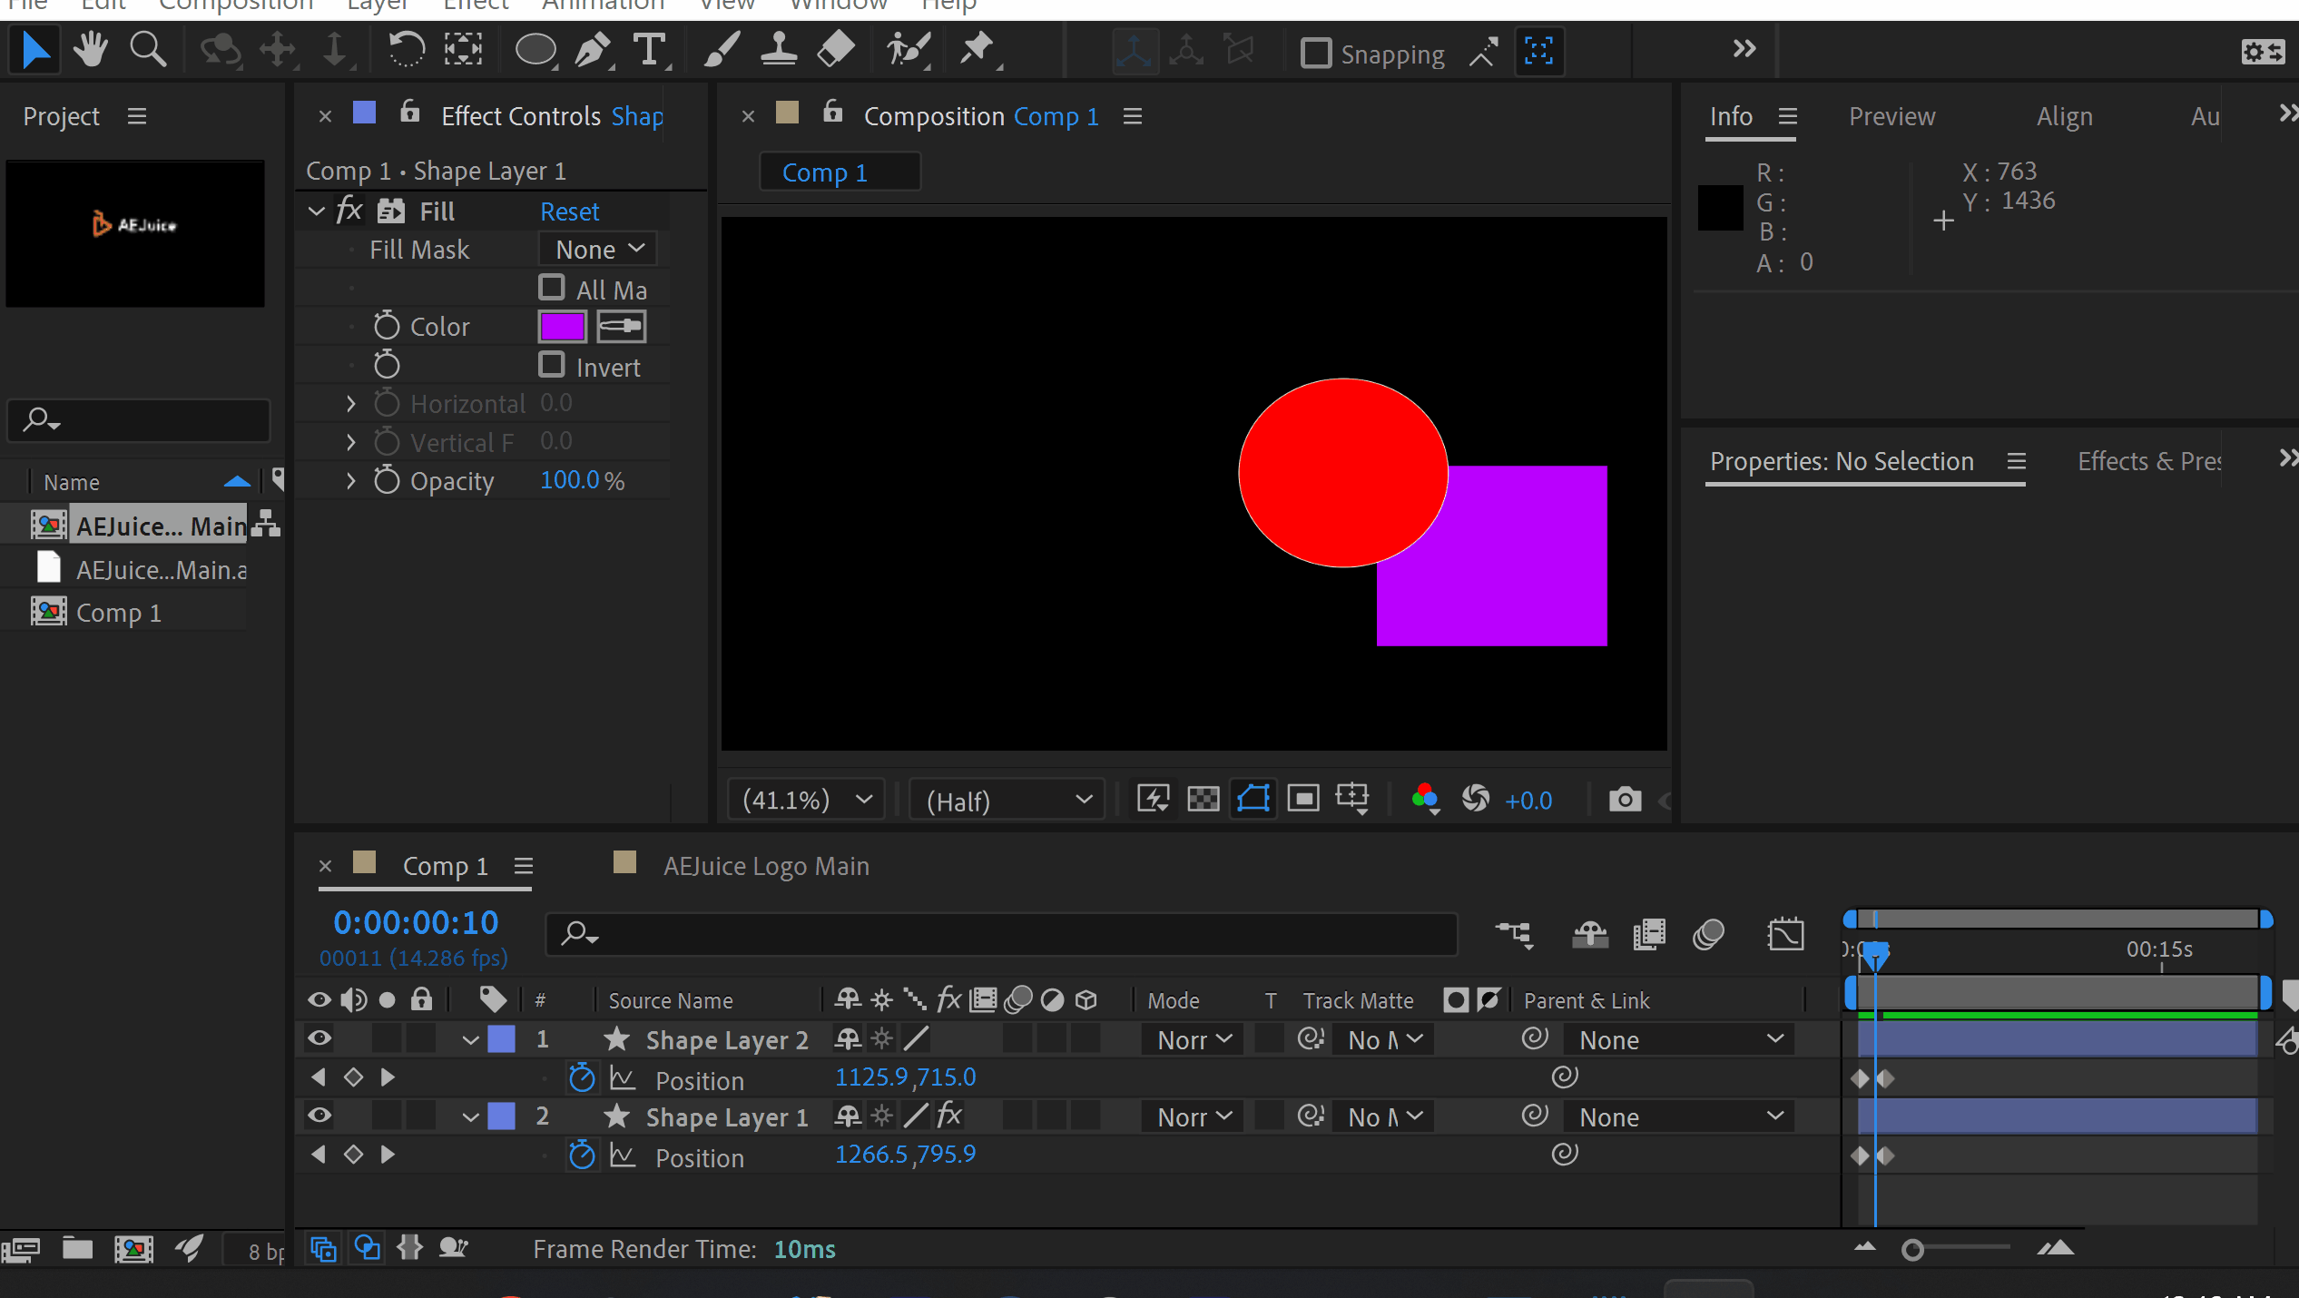The height and width of the screenshot is (1298, 2299).
Task: Select the Type tool
Action: (x=649, y=50)
